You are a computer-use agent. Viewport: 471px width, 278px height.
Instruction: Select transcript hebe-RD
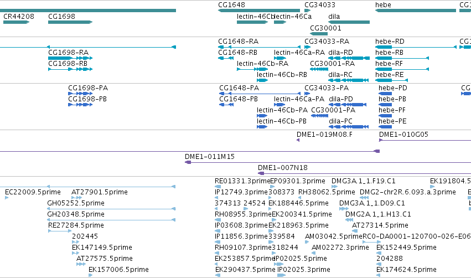pos(416,47)
